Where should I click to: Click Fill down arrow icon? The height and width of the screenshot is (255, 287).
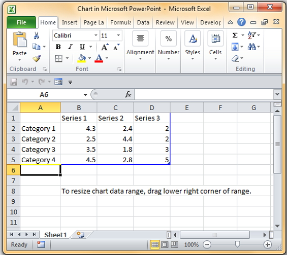[235, 47]
